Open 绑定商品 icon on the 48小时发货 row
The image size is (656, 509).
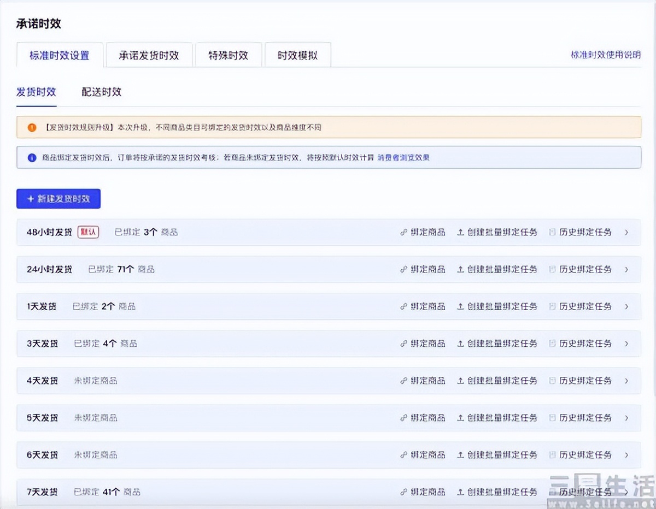pos(403,232)
